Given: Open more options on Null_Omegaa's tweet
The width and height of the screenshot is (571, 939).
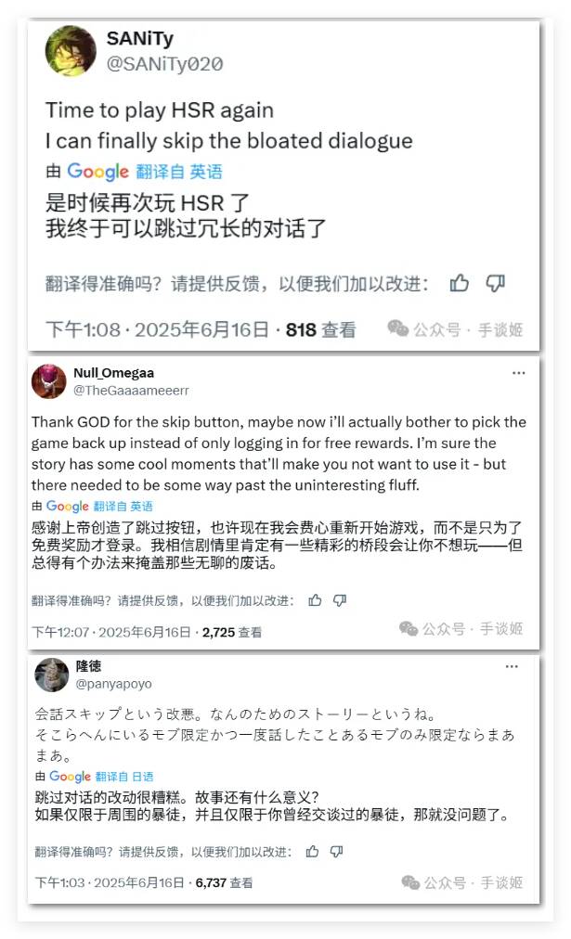Looking at the screenshot, I should tap(518, 373).
